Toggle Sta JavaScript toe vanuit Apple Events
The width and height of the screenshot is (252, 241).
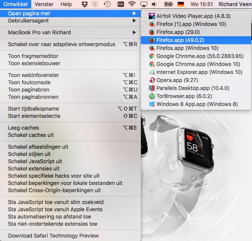click(x=70, y=209)
